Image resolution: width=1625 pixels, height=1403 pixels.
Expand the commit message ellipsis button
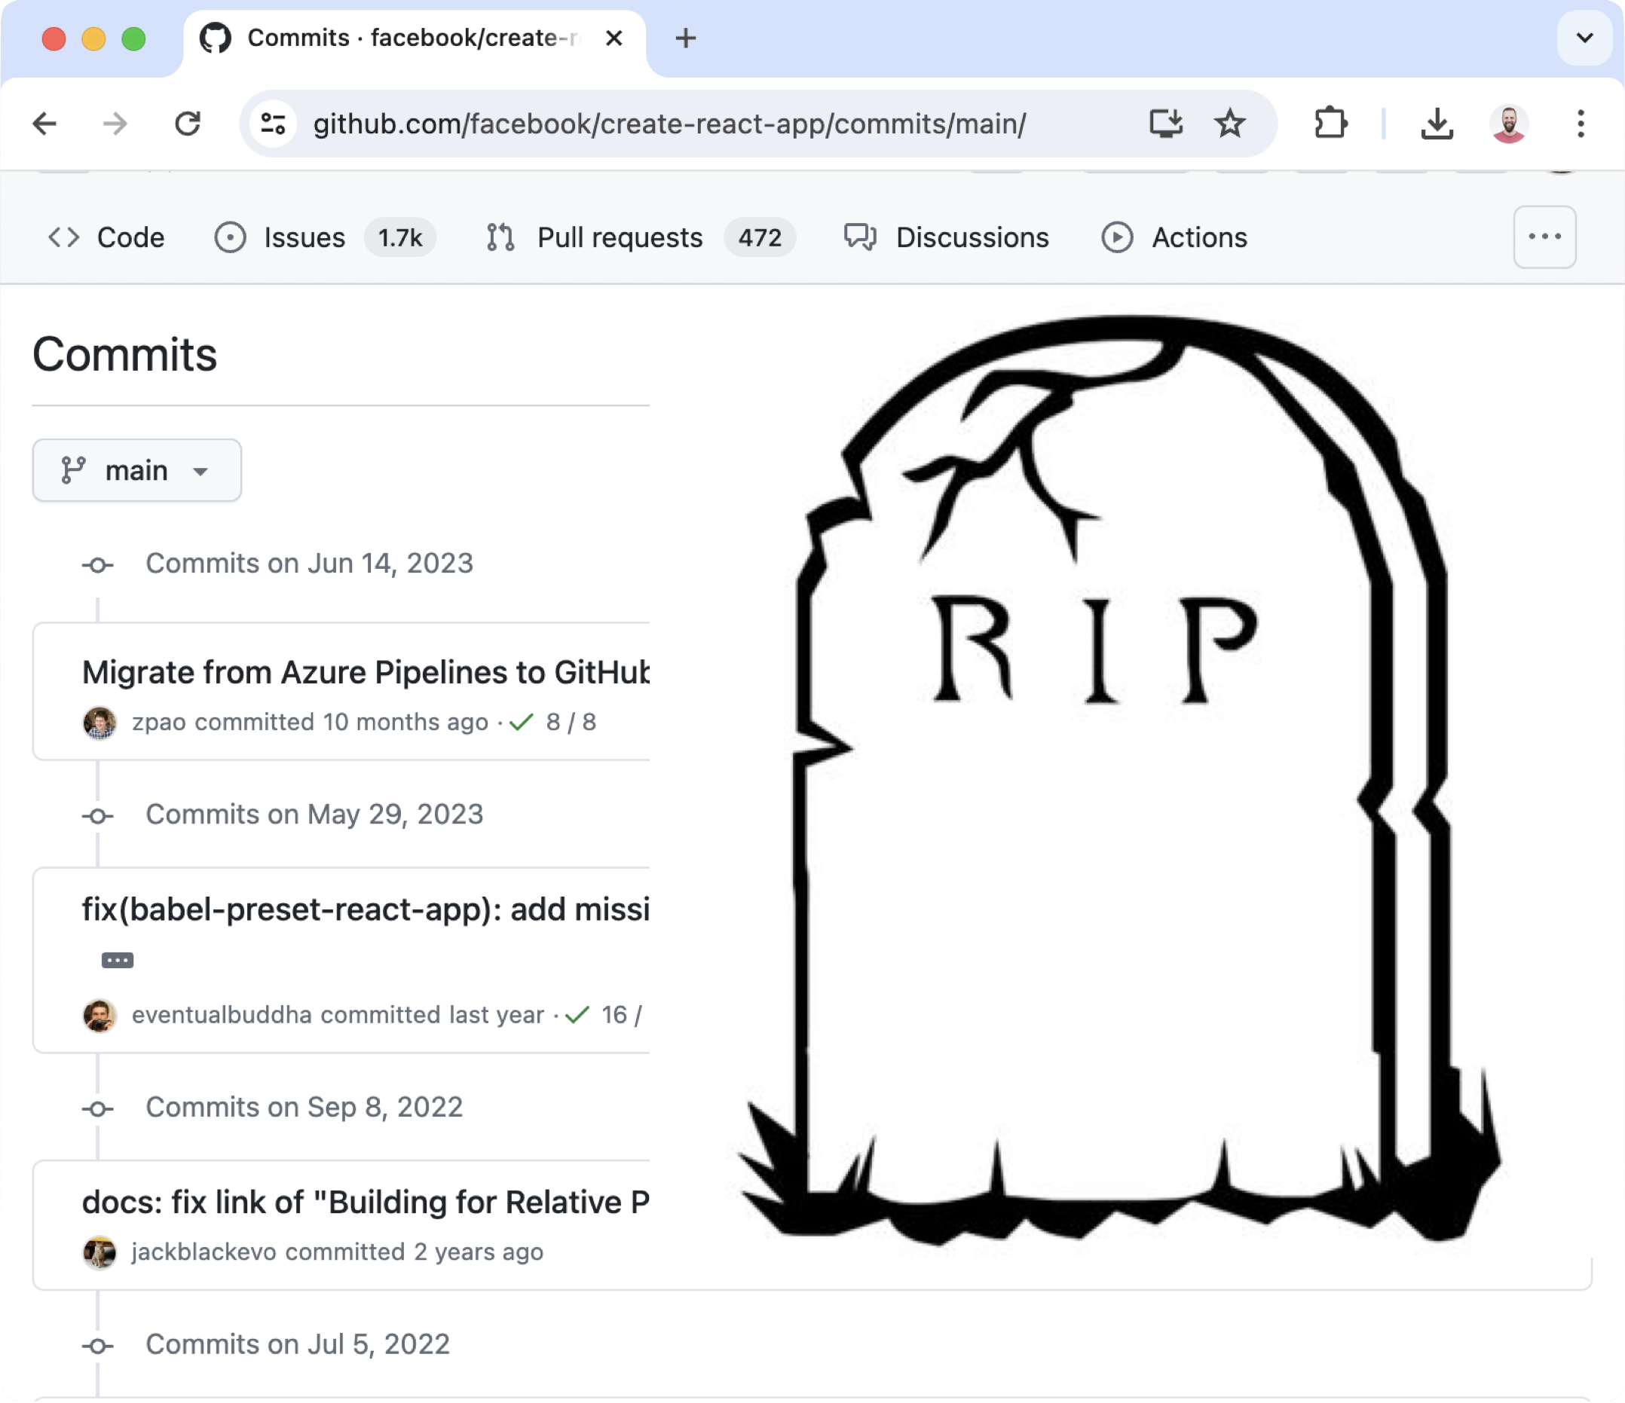(118, 961)
